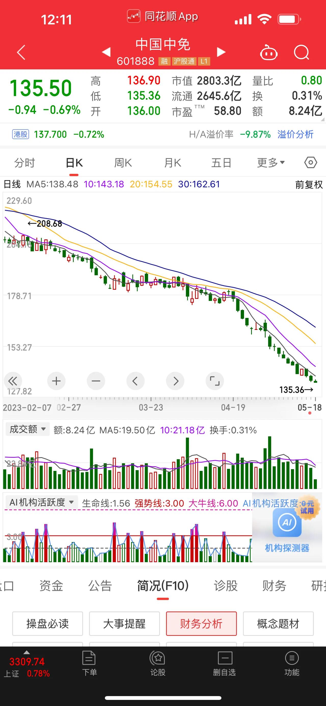The image size is (326, 706).
Task: Tap the 同花顺 App logo banner
Action: [x=162, y=16]
